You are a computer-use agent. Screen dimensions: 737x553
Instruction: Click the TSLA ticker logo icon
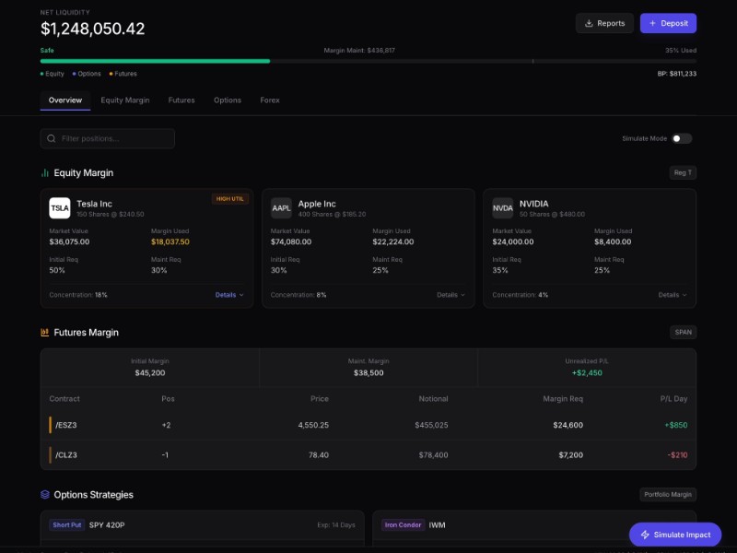pos(60,207)
